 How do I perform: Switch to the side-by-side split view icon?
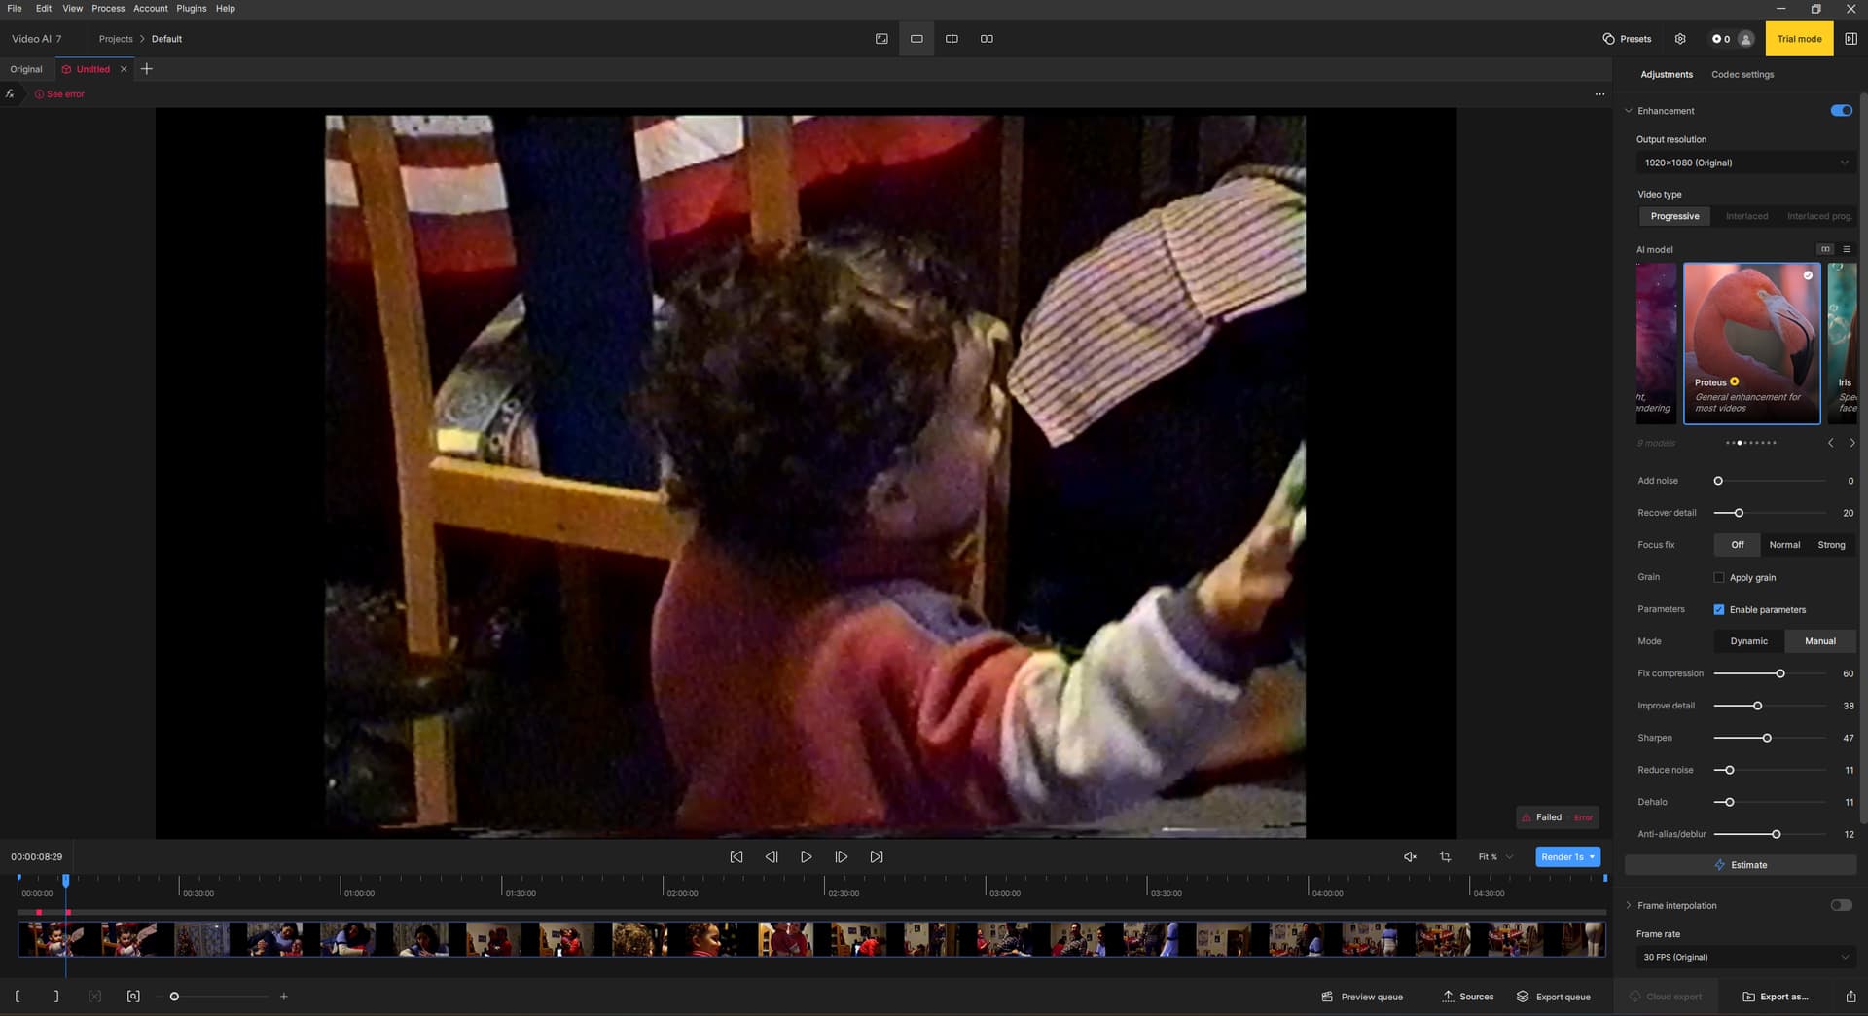952,39
